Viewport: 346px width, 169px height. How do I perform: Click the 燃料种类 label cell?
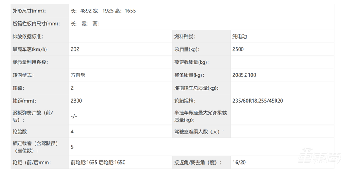184,36
